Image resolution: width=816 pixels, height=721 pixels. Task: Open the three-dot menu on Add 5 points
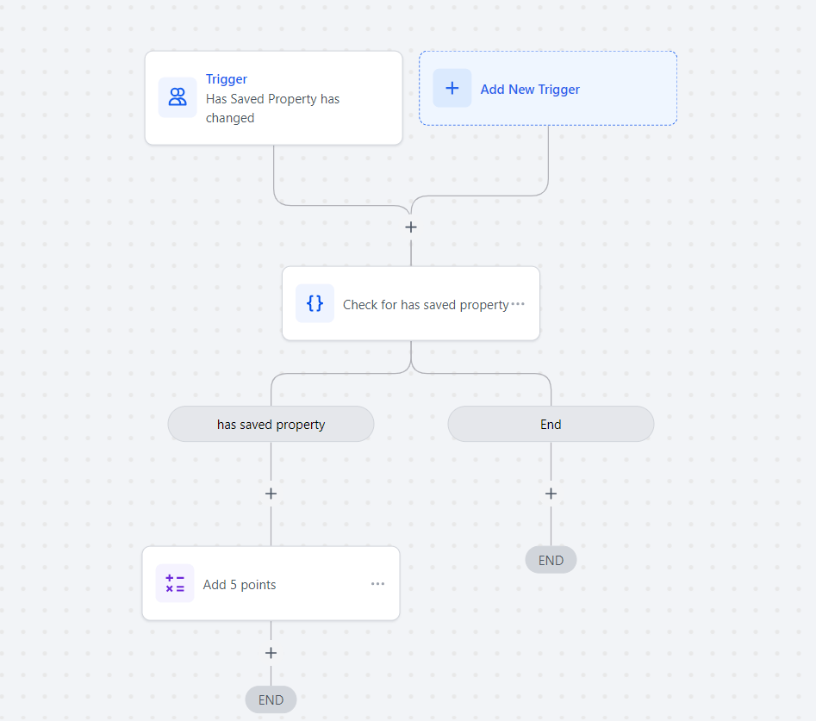(x=377, y=584)
